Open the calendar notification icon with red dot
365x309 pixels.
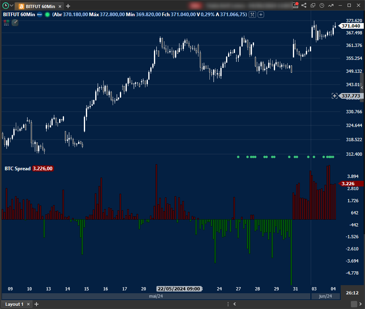[x=295, y=5]
